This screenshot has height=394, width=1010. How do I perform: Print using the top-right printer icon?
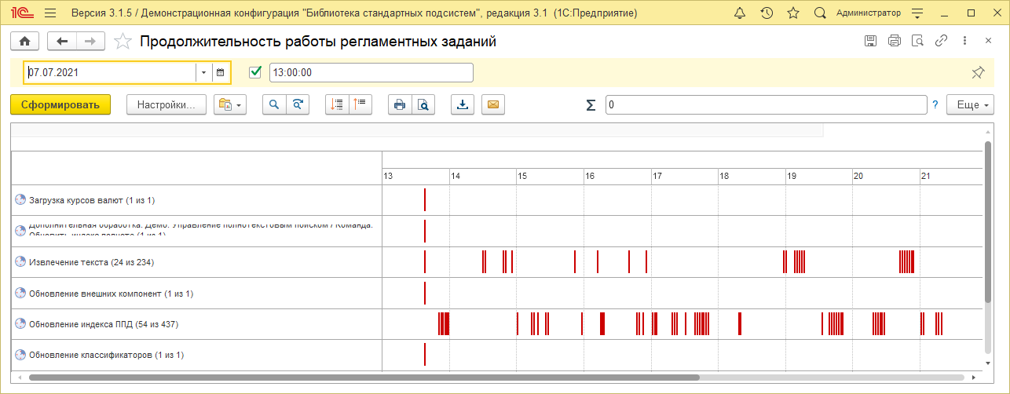pyautogui.click(x=894, y=41)
